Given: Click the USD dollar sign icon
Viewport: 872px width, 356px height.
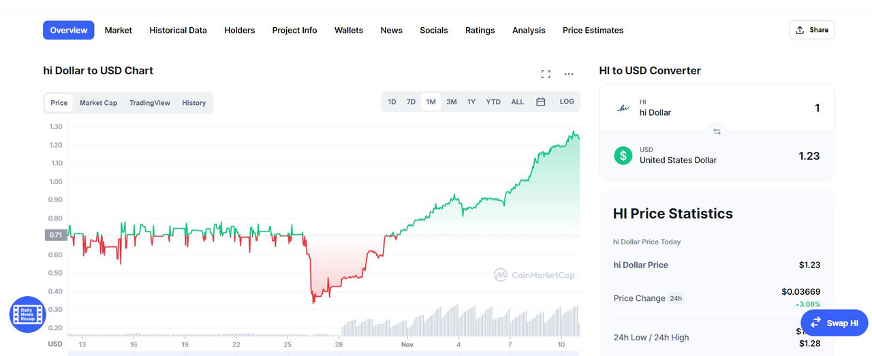Looking at the screenshot, I should pyautogui.click(x=623, y=155).
